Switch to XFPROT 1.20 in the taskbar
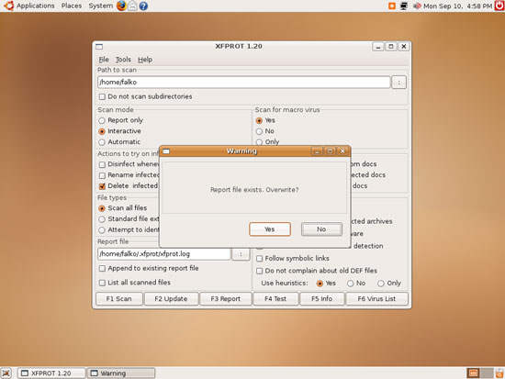 [51, 373]
